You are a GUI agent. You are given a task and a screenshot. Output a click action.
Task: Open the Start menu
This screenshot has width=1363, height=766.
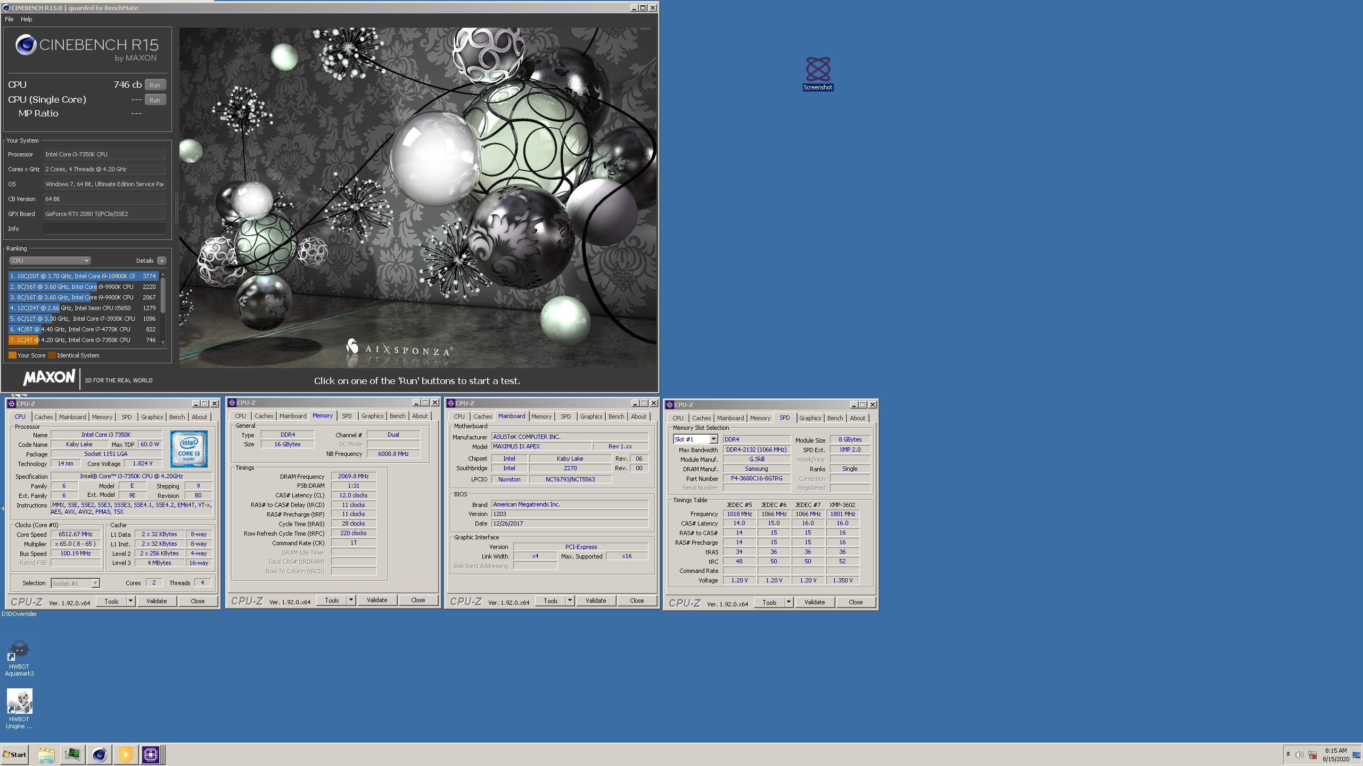15,755
